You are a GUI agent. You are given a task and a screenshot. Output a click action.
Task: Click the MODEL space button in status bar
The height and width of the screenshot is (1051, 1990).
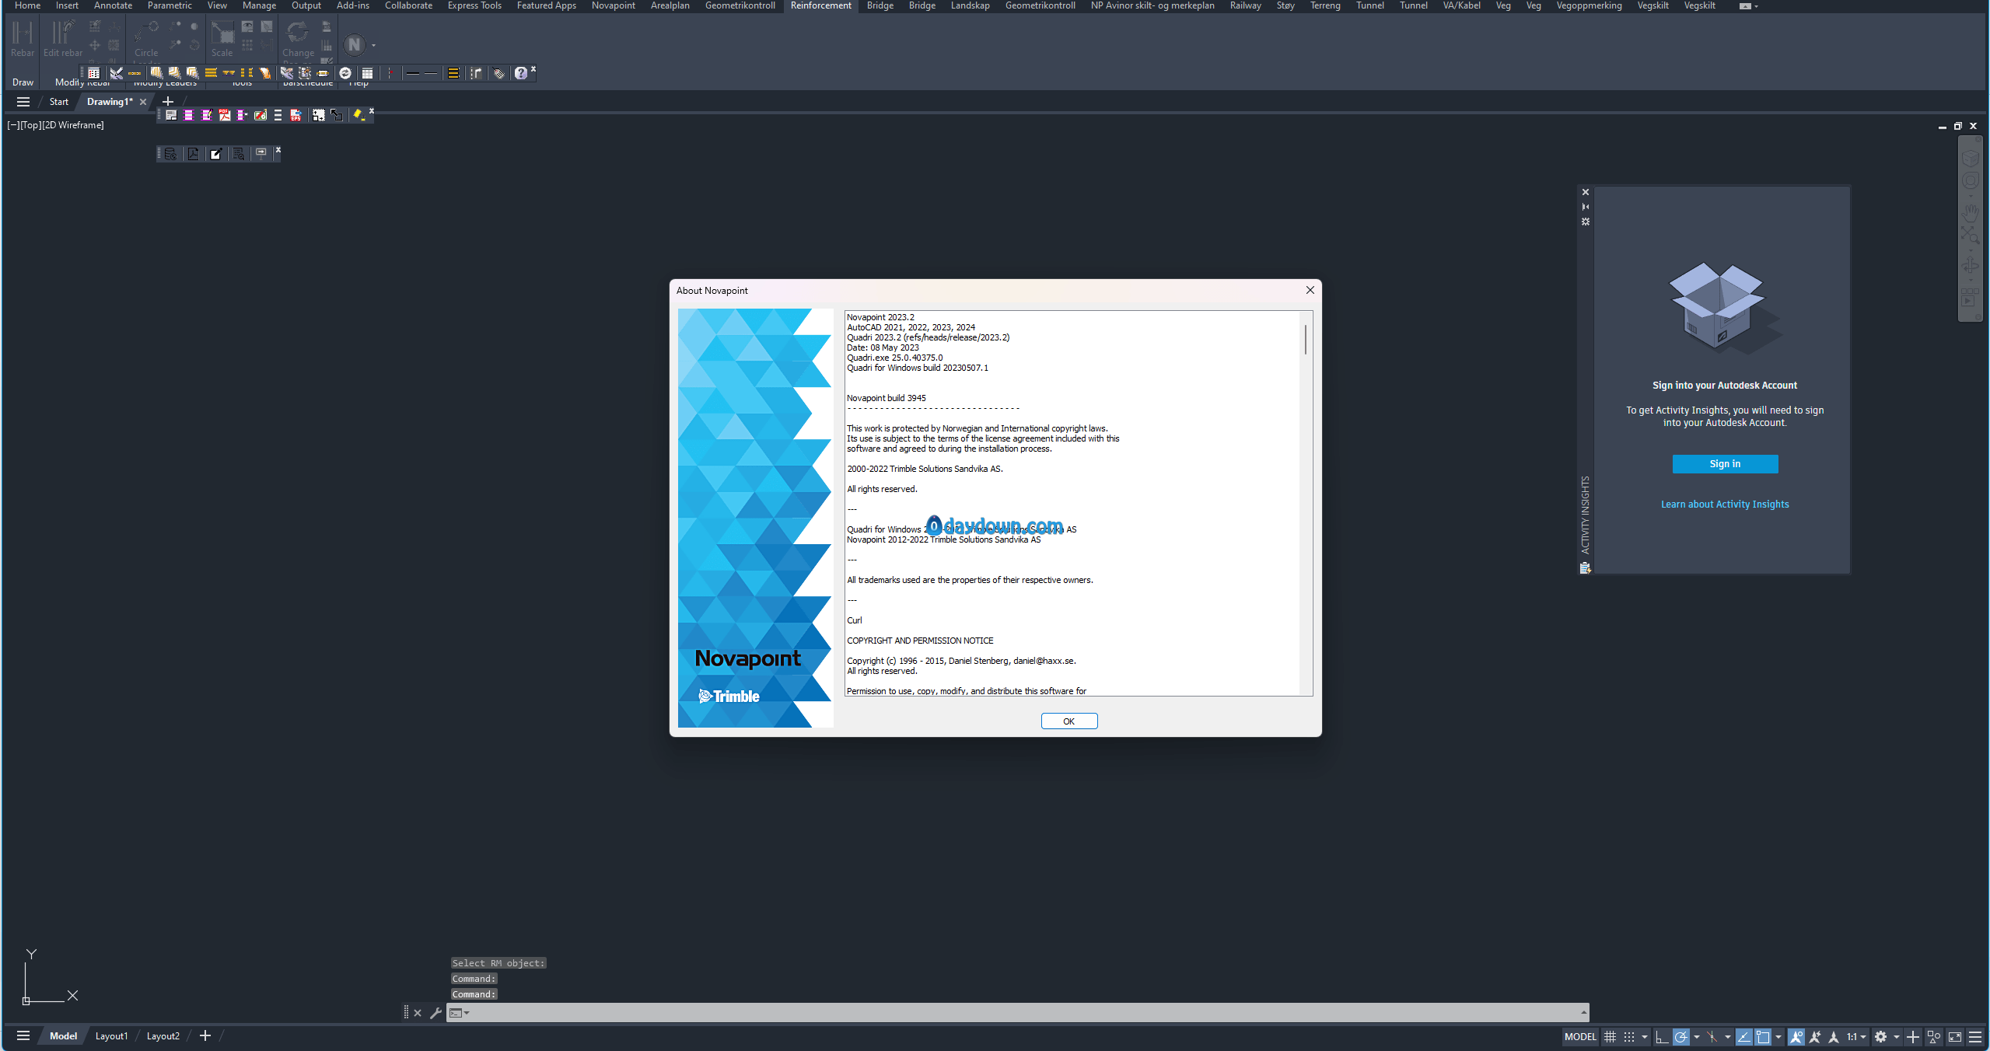tap(1580, 1036)
